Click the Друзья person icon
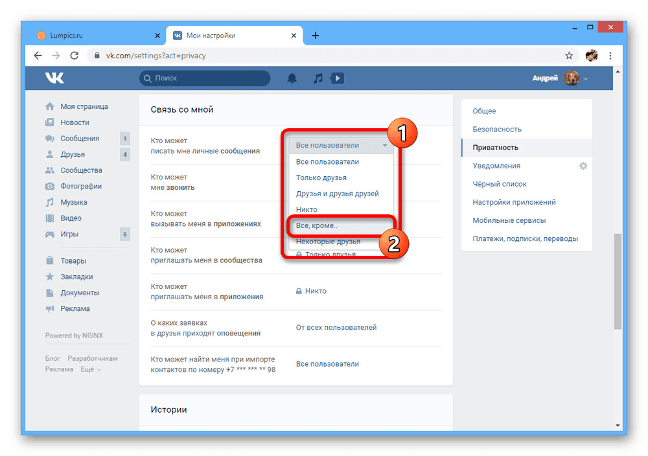The height and width of the screenshot is (456, 648). [x=50, y=154]
